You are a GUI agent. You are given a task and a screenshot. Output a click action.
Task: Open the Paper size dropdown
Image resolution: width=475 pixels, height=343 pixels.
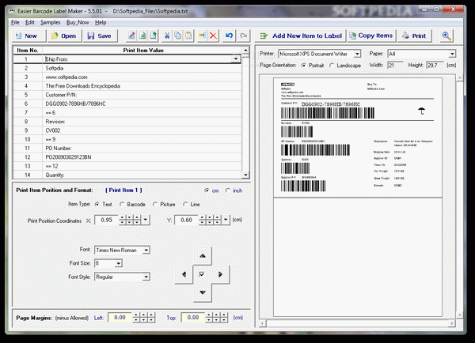(x=452, y=54)
